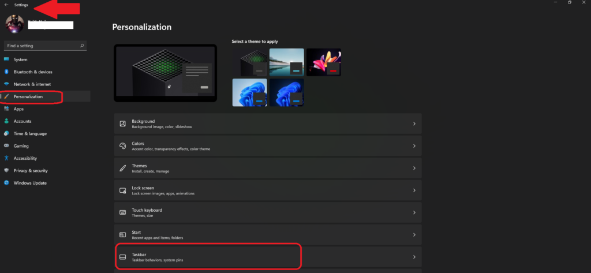Viewport: 591px width, 273px height.
Task: Apply the colorful flower Glow theme
Action: pyautogui.click(x=324, y=62)
